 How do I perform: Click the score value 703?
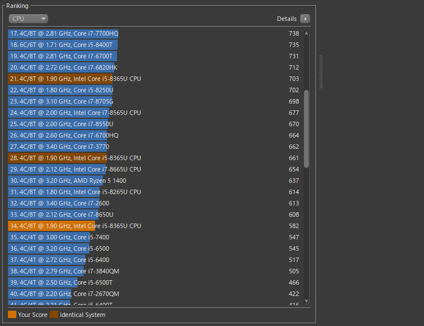[x=293, y=79]
